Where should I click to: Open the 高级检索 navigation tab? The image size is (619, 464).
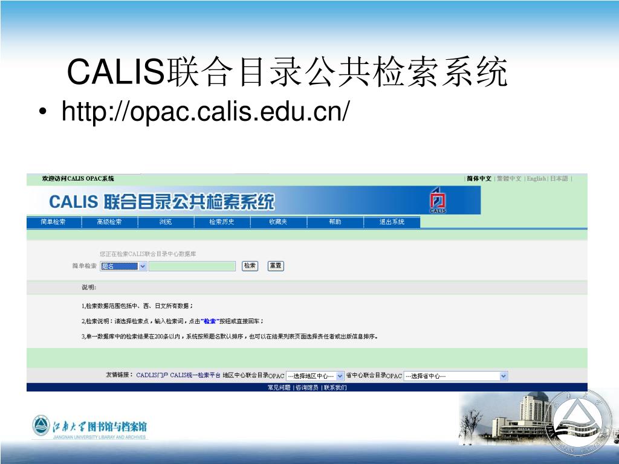(x=109, y=222)
